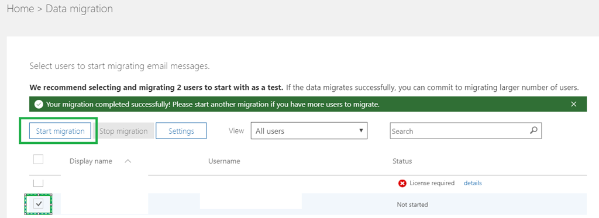The width and height of the screenshot is (599, 218).
Task: Dismiss the green success banner
Action: pyautogui.click(x=573, y=104)
